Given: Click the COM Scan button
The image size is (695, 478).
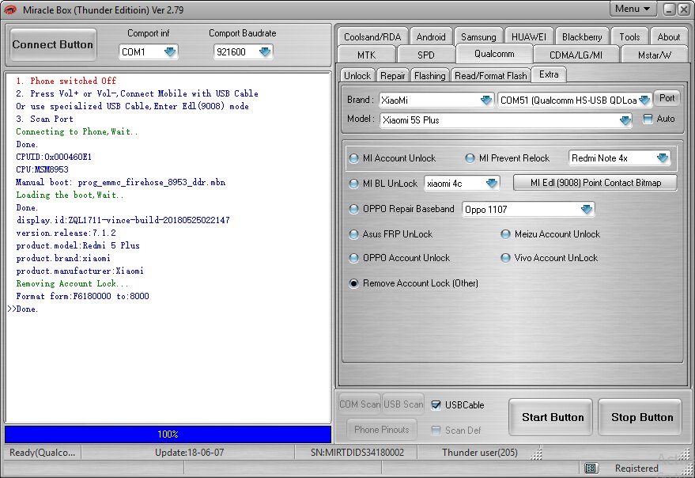Looking at the screenshot, I should pyautogui.click(x=360, y=404).
